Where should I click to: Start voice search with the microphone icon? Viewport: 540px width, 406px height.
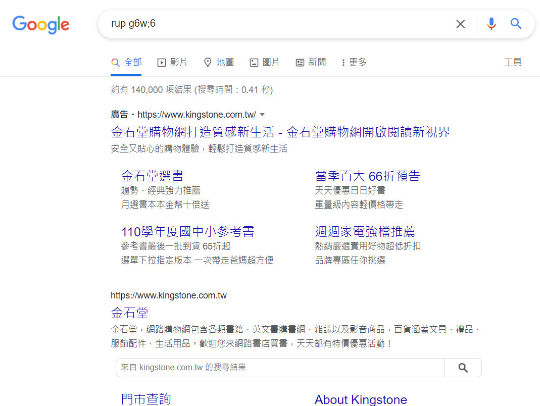coord(492,24)
